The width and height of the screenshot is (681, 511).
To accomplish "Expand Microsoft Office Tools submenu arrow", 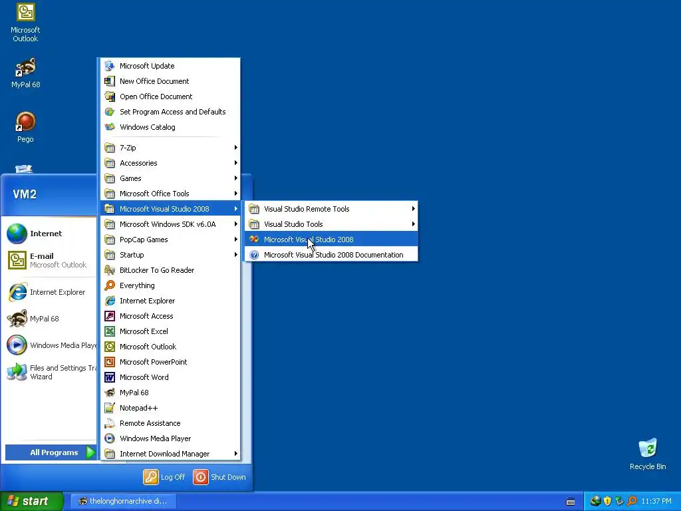I will tap(236, 194).
